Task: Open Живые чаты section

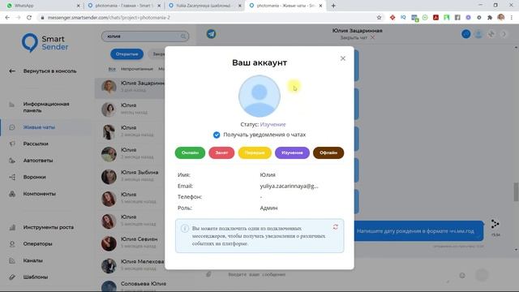Action: point(39,127)
